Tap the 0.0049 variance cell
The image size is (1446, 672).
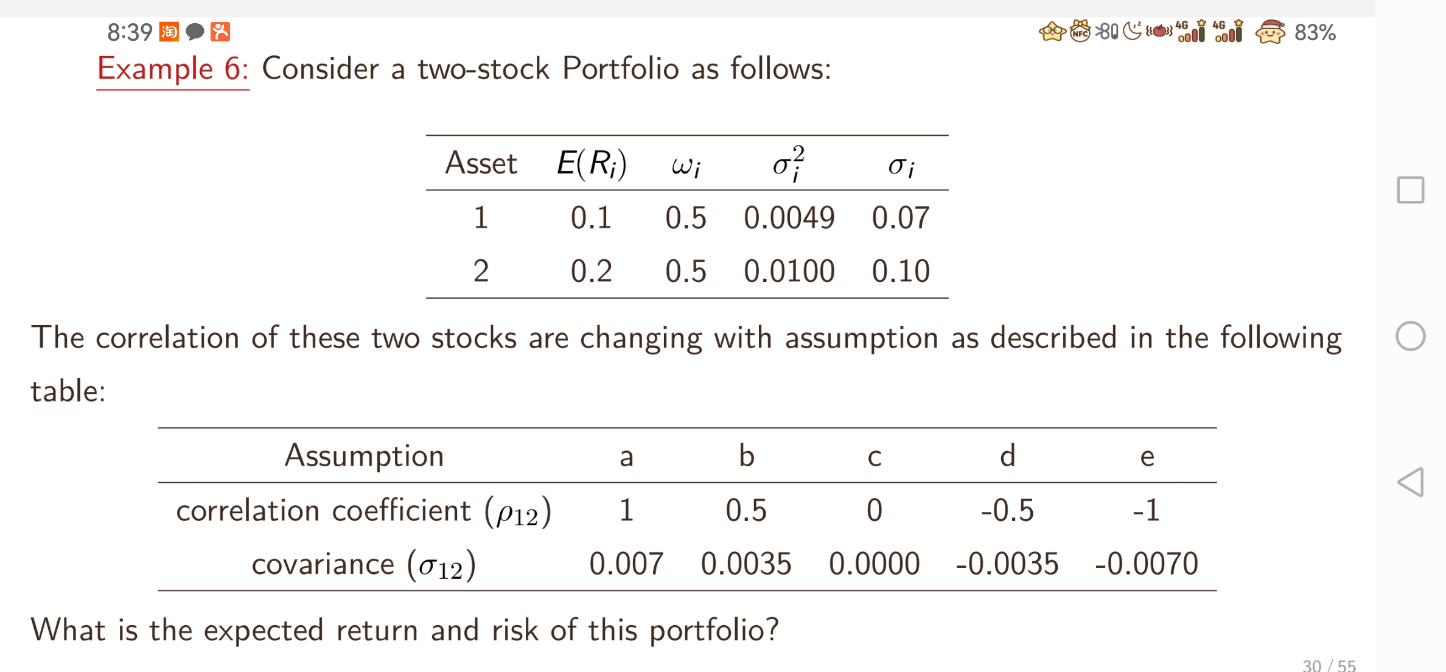click(789, 218)
